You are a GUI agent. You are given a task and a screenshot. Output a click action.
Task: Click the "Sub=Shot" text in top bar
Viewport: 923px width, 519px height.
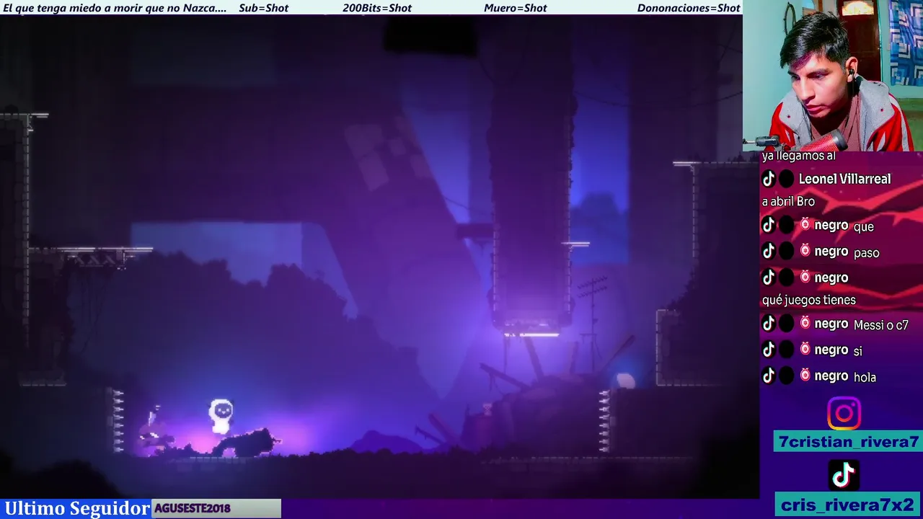[263, 8]
